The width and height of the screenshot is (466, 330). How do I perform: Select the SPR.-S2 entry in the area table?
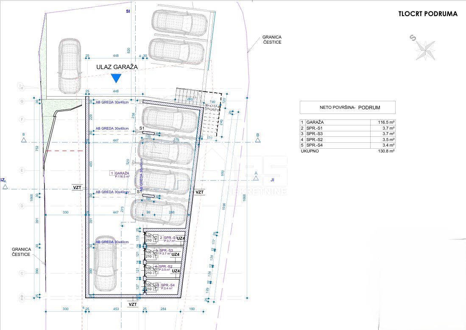315,140
